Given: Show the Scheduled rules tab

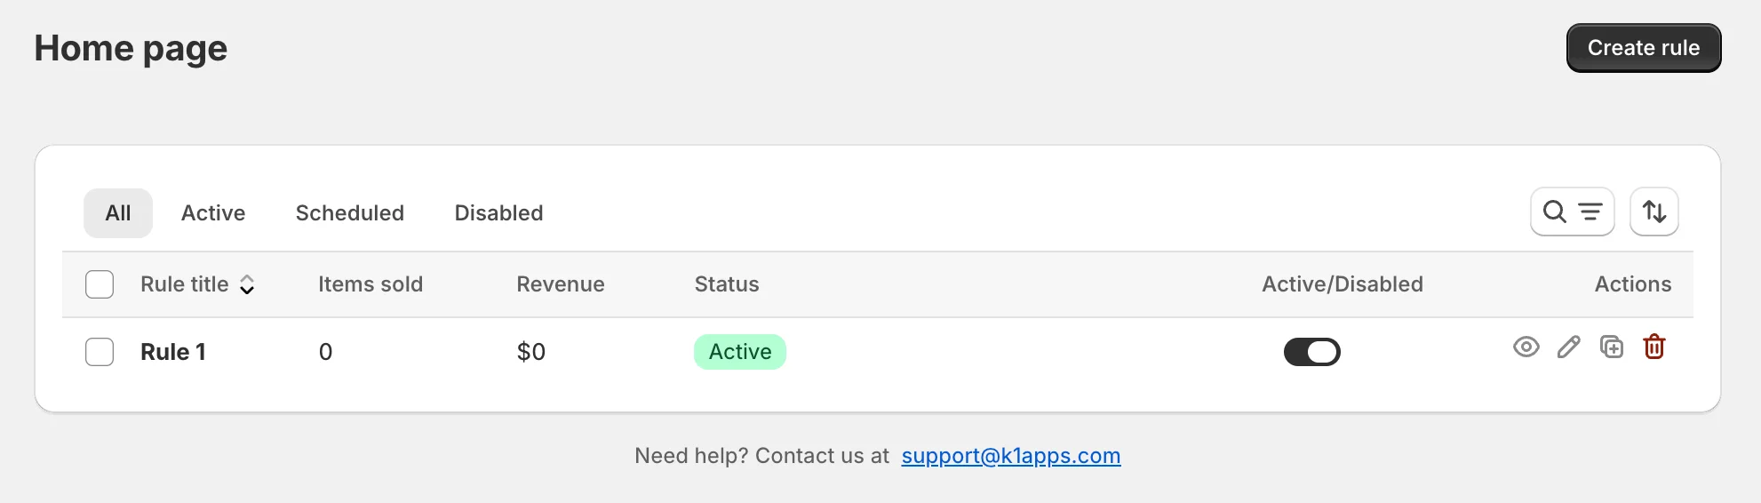Looking at the screenshot, I should pos(350,213).
